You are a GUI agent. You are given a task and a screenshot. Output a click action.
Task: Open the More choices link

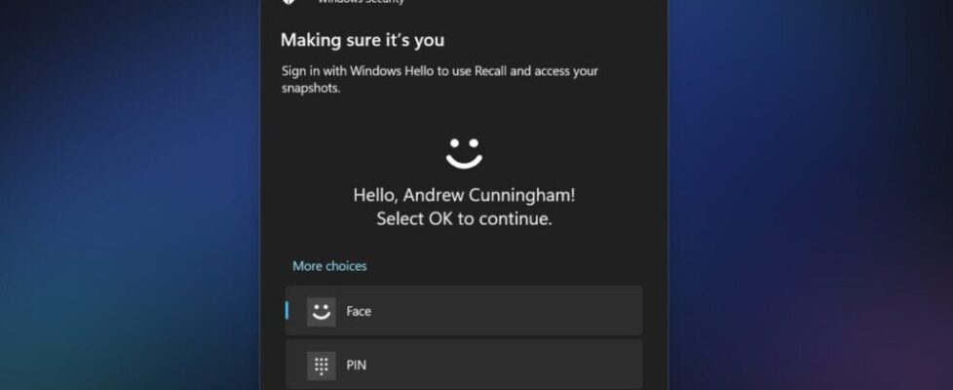[x=329, y=265]
